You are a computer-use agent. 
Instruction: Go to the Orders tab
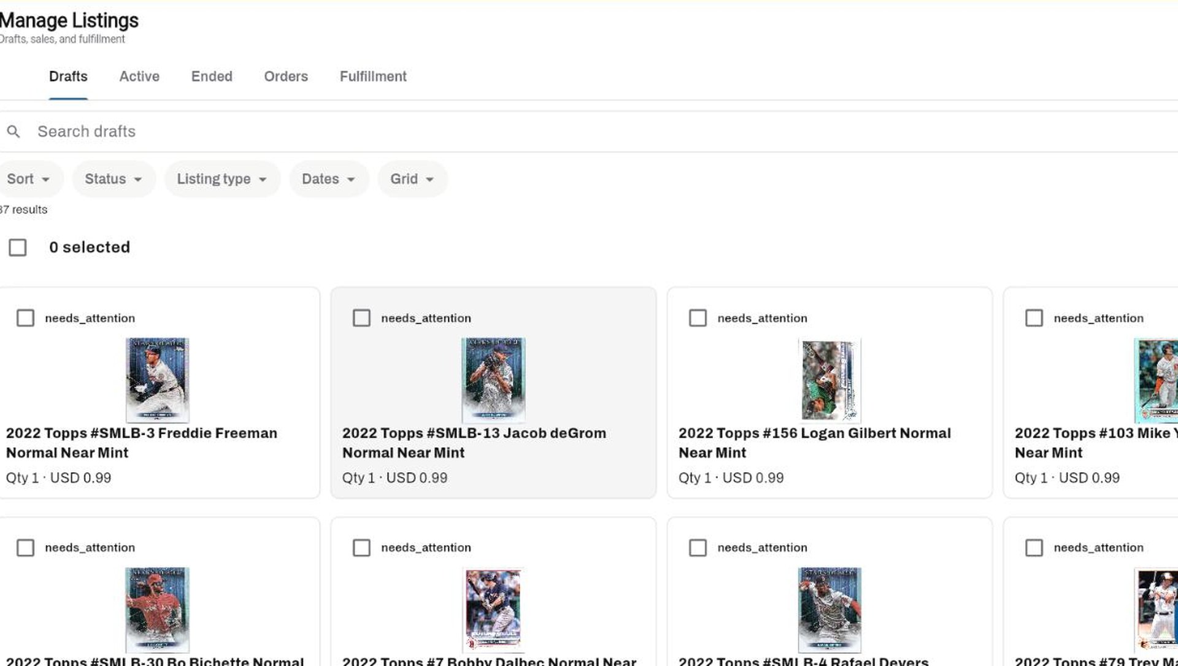point(286,77)
